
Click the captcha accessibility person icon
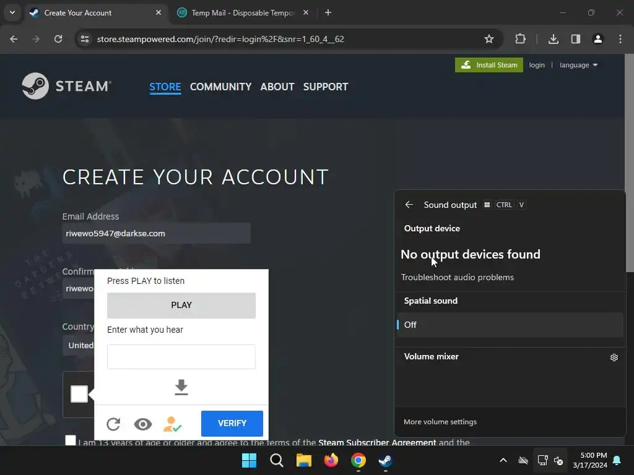tap(172, 424)
